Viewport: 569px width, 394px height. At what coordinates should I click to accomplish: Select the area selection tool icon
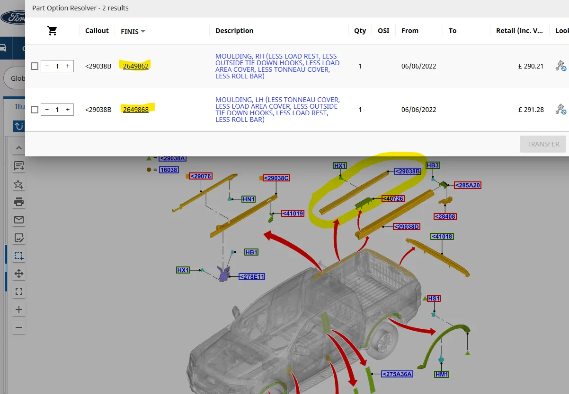(19, 256)
